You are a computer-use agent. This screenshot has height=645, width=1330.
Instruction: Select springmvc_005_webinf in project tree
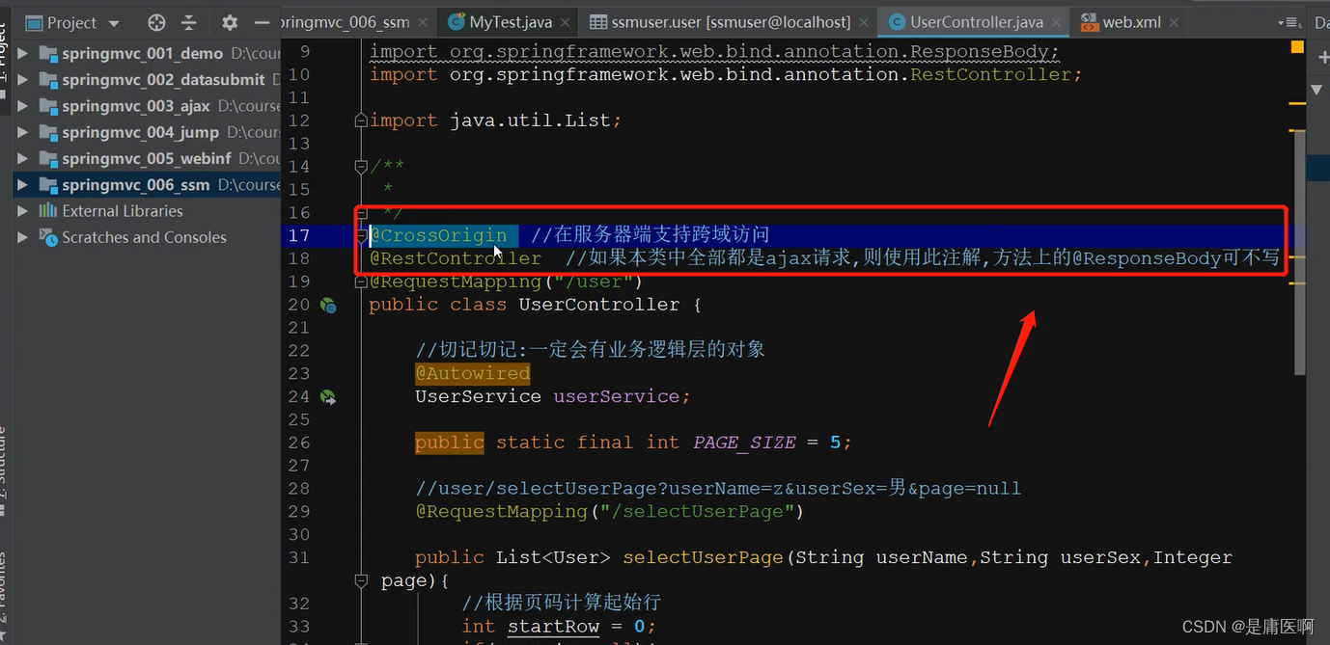click(147, 158)
